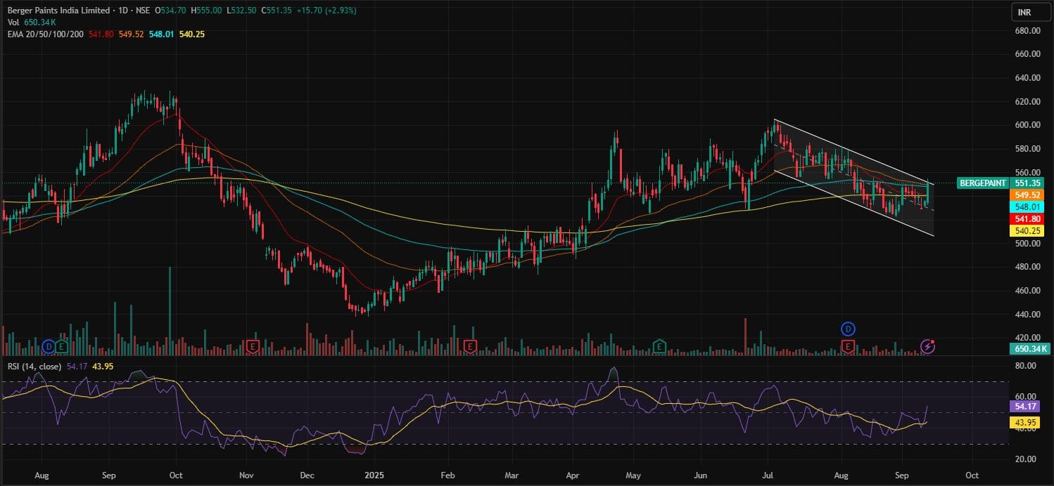1054x486 pixels.
Task: Click the red earnings marker in November
Action: click(x=253, y=346)
